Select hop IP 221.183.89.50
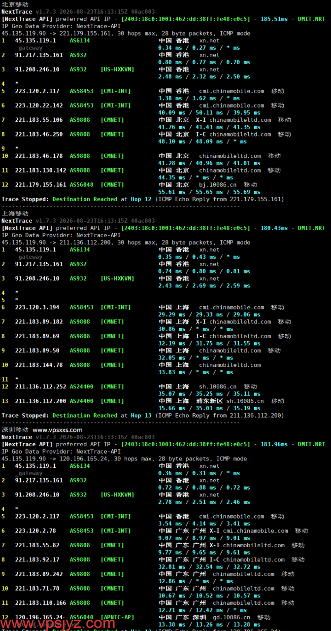 coord(37,351)
